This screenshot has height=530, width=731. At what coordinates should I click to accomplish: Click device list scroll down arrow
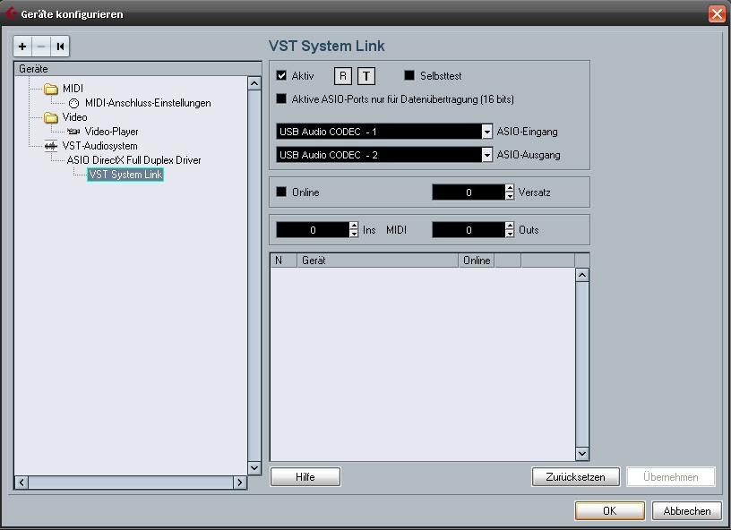point(581,453)
